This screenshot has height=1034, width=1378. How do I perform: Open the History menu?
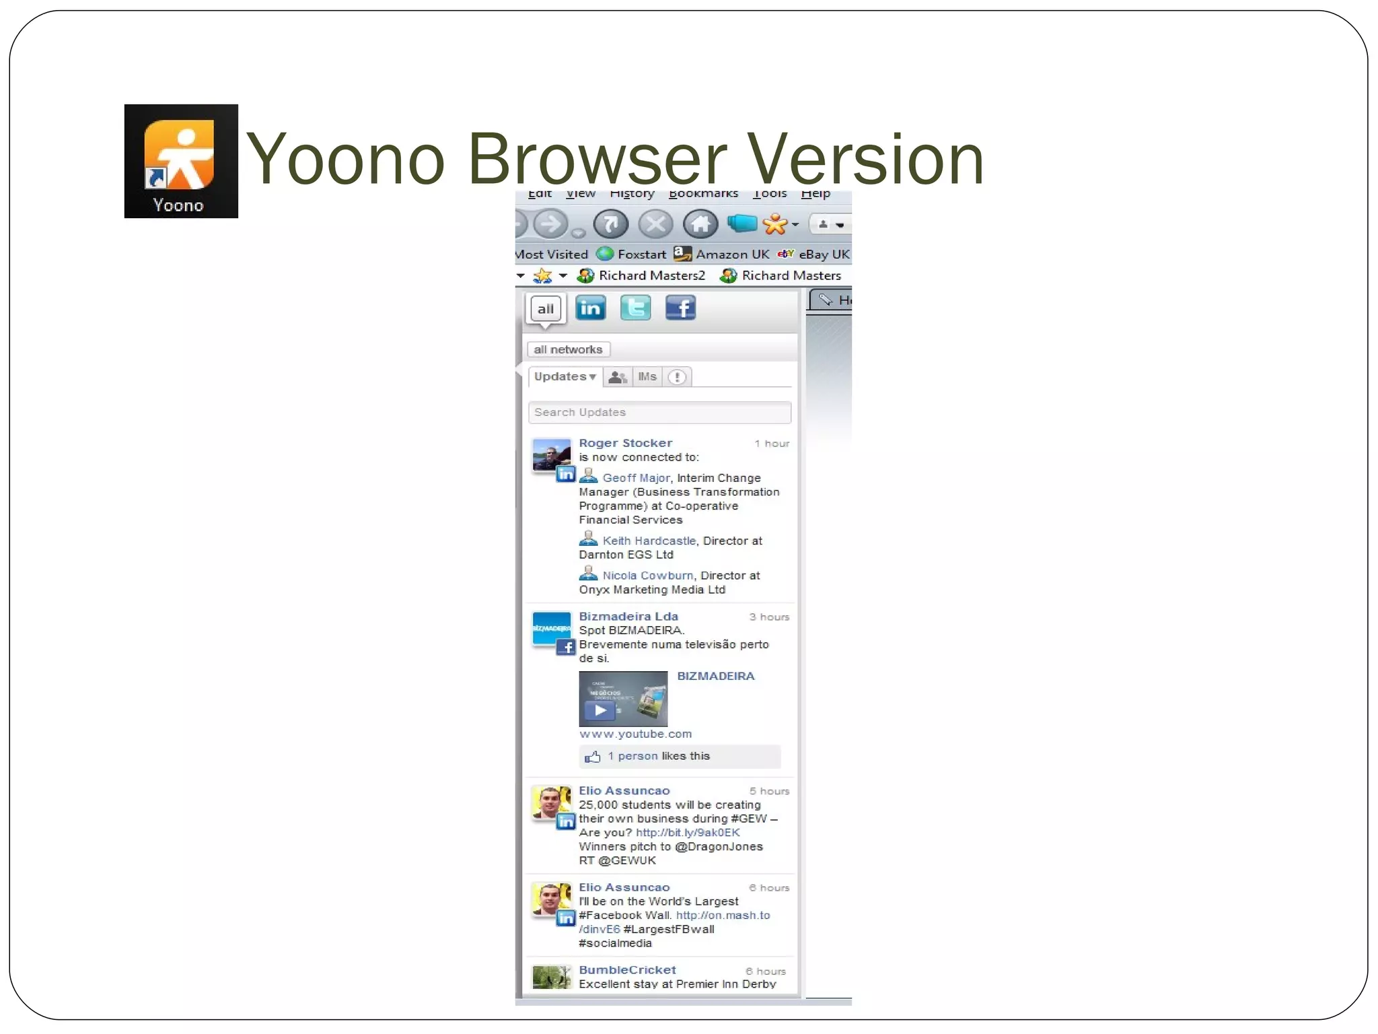tap(632, 194)
